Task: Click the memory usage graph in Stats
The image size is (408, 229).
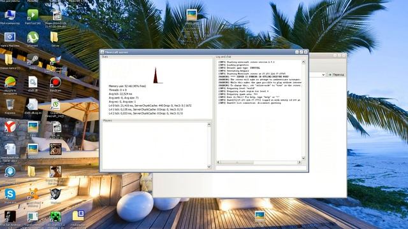Action: point(157,75)
